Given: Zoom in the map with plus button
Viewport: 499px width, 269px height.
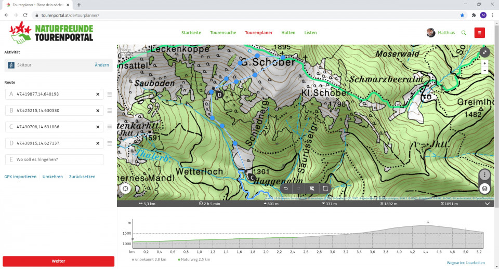Looking at the screenshot, I should (484, 63).
